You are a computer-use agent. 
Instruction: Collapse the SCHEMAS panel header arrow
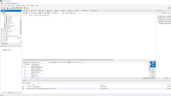20,13
